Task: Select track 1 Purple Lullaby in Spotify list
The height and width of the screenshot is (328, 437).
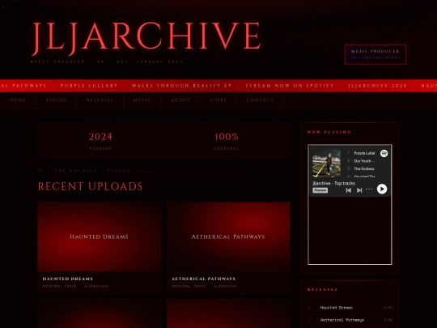Action: point(361,153)
